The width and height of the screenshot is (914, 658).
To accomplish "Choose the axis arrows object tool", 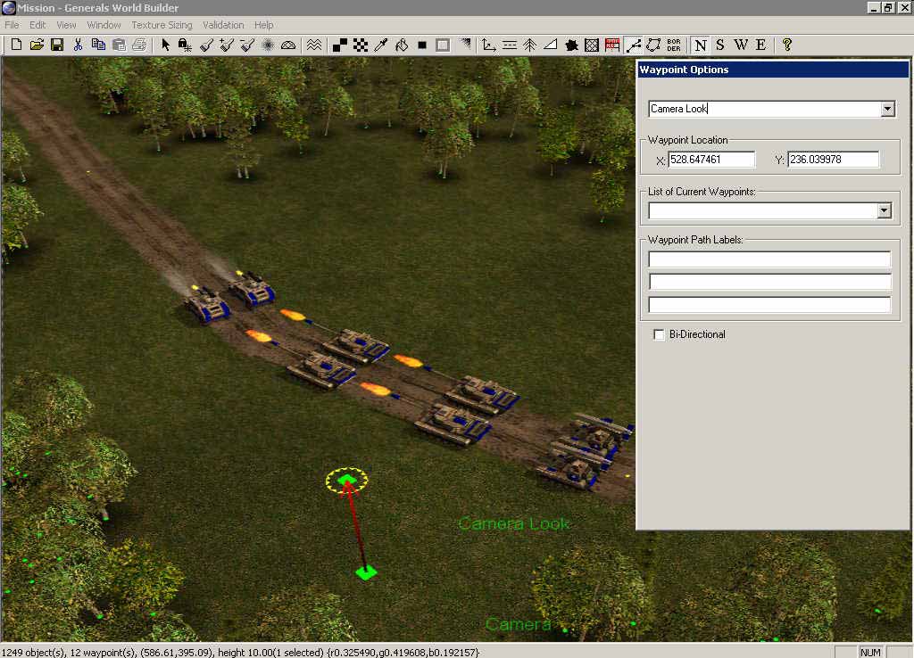I will coord(489,45).
